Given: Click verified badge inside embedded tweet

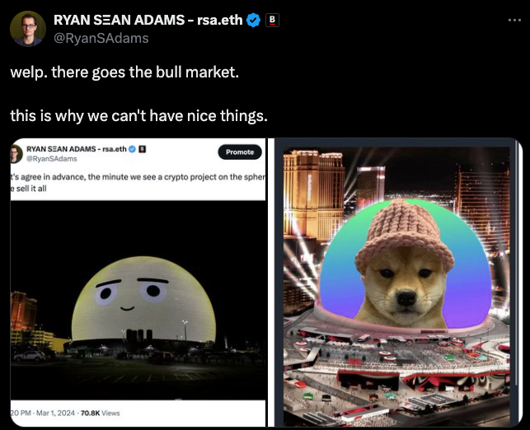Looking at the screenshot, I should 132,149.
